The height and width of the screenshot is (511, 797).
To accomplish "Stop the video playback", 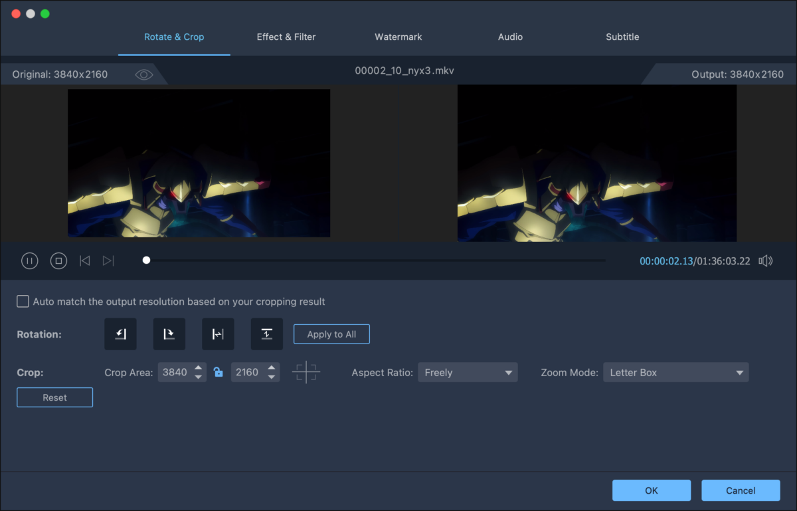I will coord(58,261).
